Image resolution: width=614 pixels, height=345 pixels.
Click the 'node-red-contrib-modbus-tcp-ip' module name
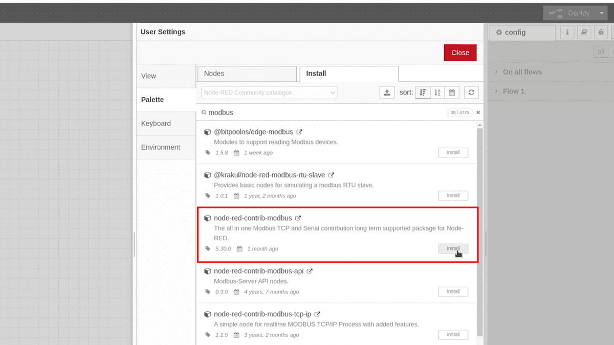[x=262, y=314]
